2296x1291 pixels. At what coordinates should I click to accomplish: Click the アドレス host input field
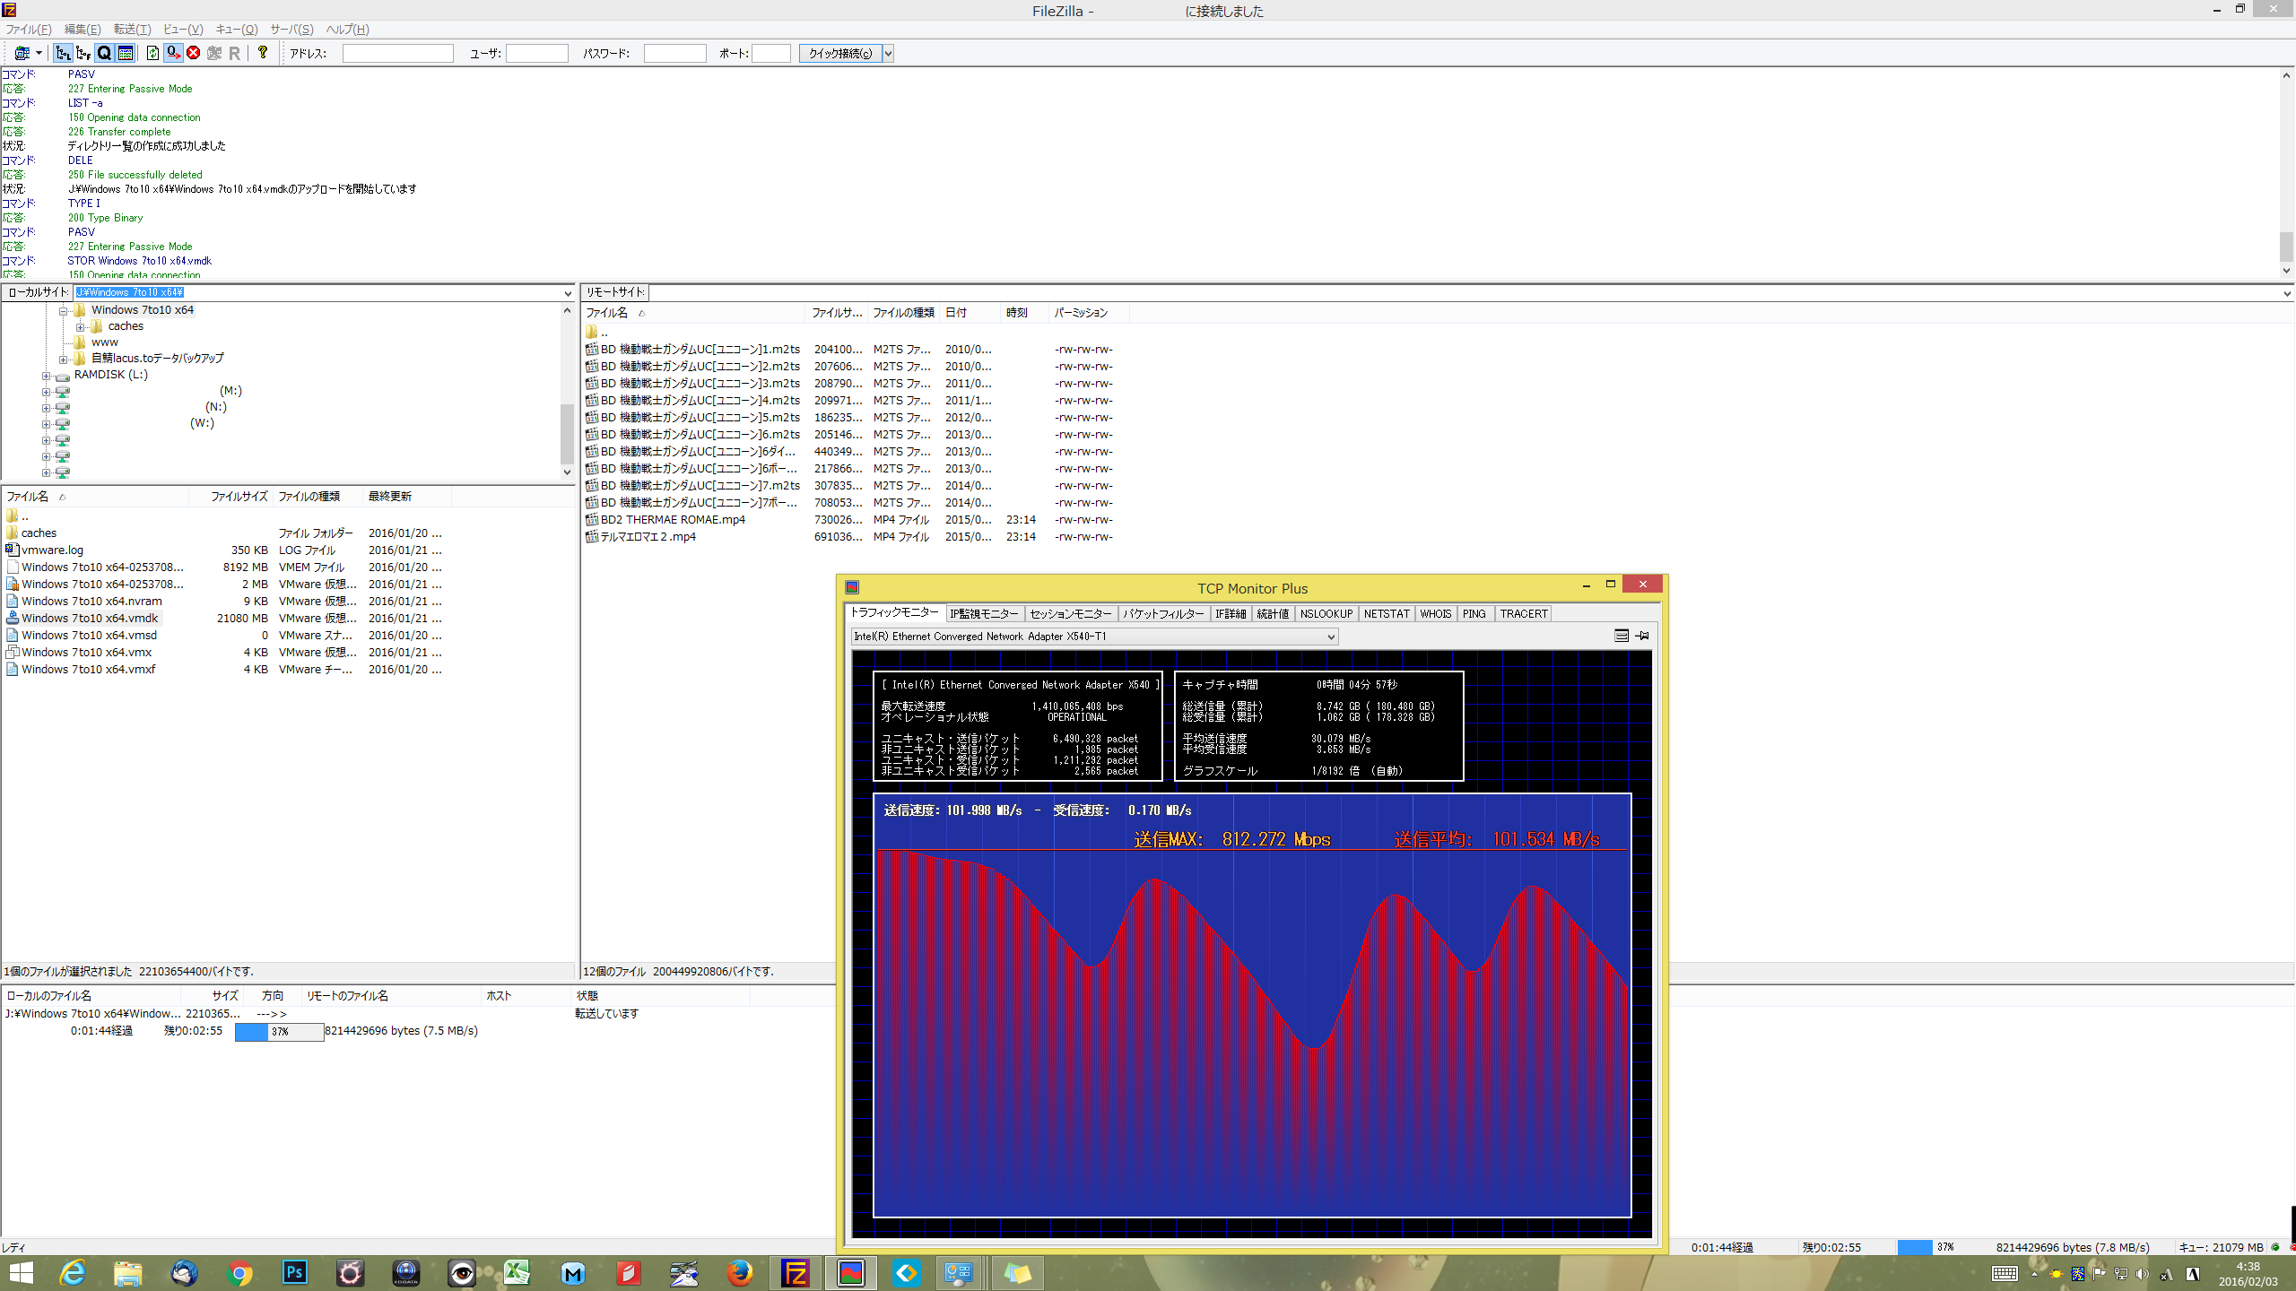397,54
